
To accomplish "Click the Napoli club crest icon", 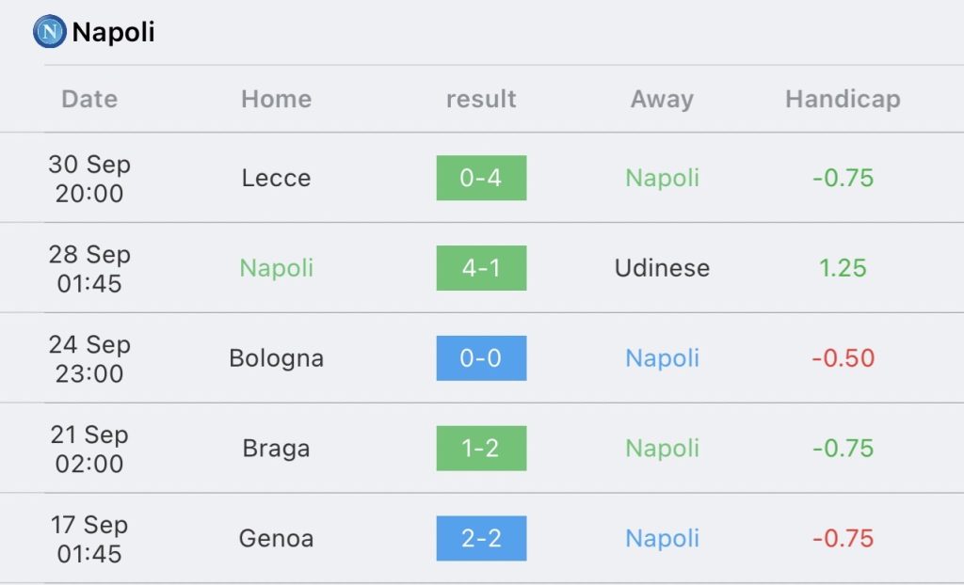I will 50,31.
